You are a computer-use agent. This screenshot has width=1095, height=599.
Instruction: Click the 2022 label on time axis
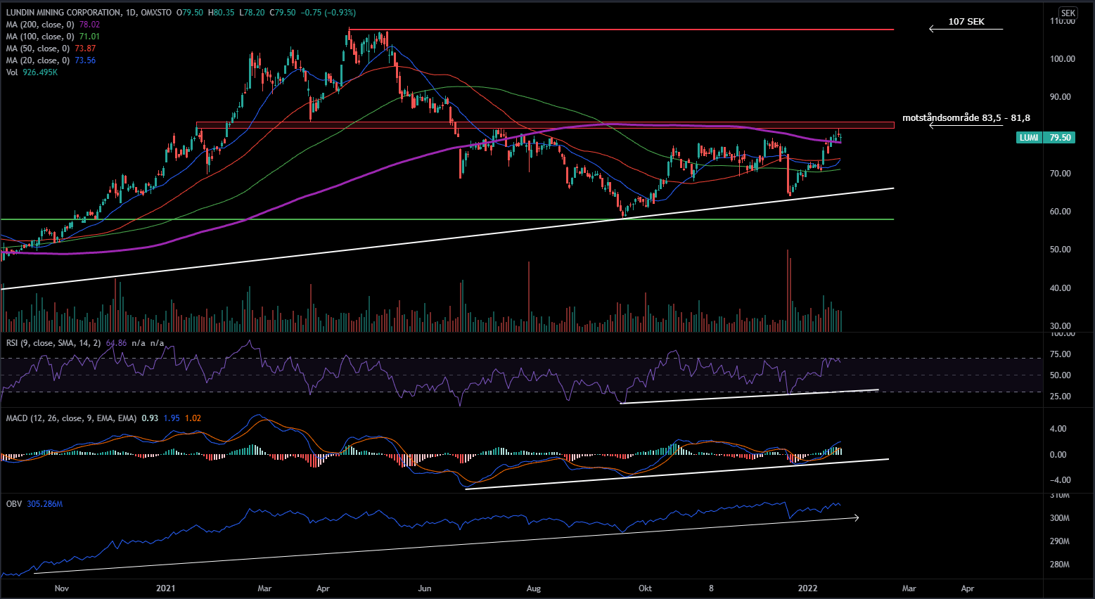807,588
